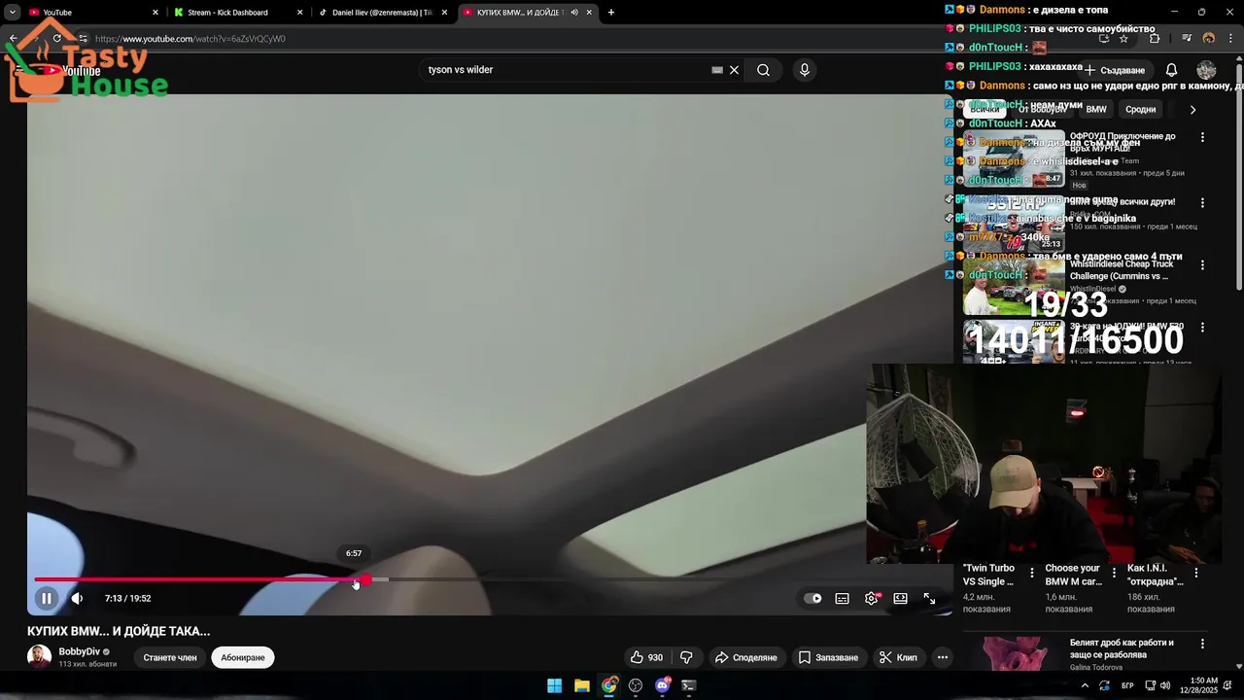Switch to the Stream - Kick Dashboard tab
Viewport: 1244px width, 700px height.
pyautogui.click(x=238, y=13)
